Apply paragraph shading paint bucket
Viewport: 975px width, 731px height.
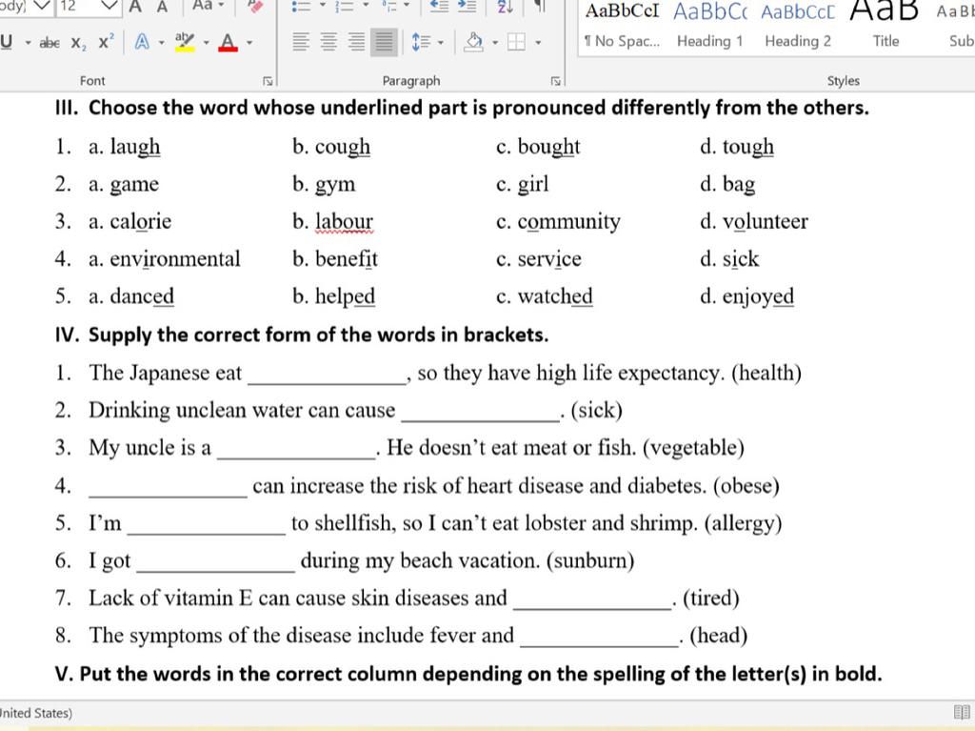pos(474,42)
